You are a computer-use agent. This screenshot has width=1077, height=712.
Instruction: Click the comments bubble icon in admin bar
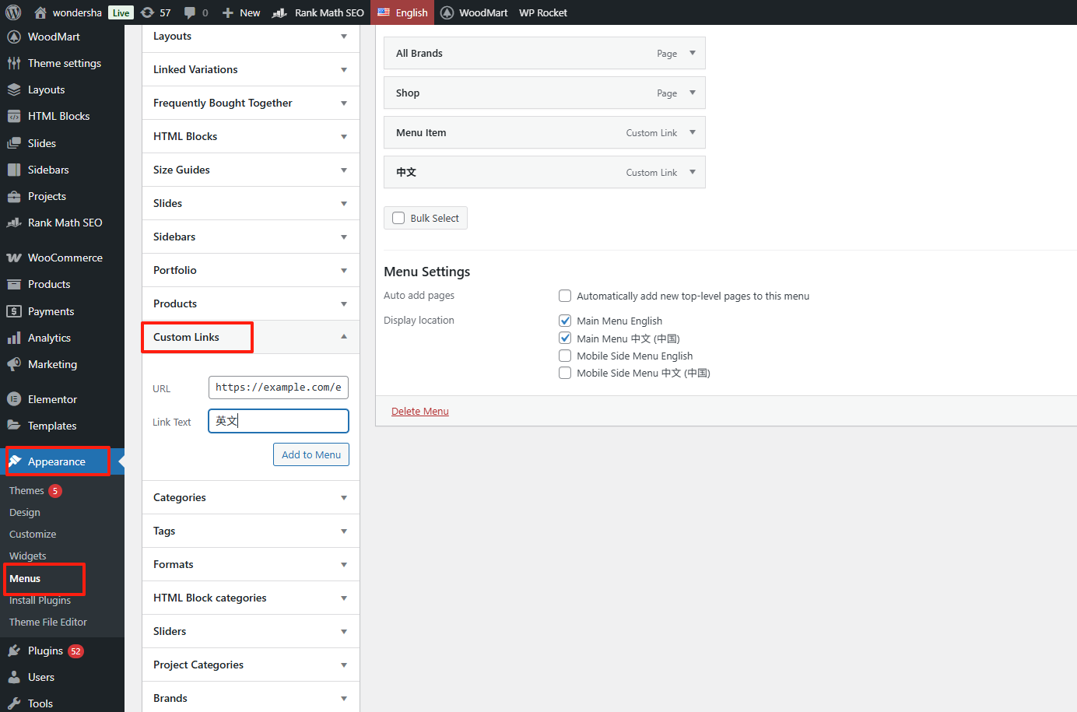click(x=190, y=12)
